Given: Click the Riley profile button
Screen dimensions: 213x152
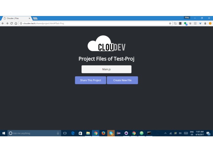Looking at the screenshot, I should coord(187,18).
